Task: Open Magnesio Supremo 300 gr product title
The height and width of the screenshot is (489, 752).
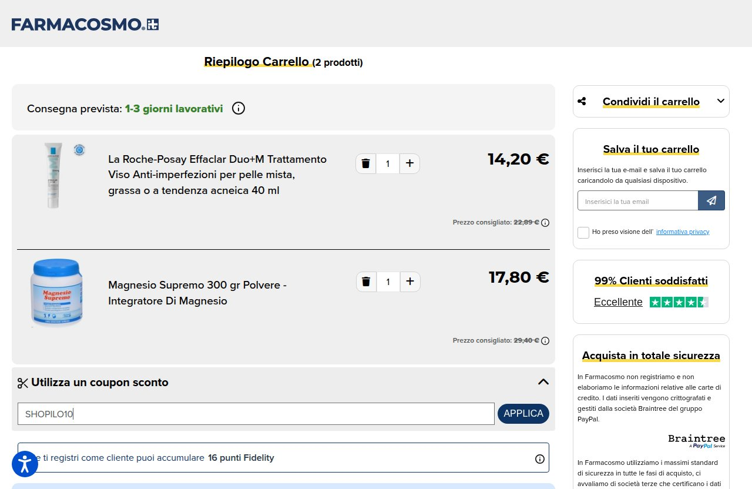Action: 197,293
